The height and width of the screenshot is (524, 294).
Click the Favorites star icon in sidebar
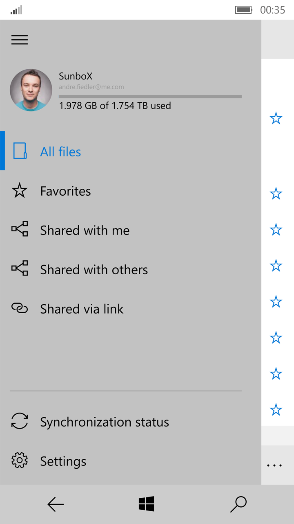point(20,191)
